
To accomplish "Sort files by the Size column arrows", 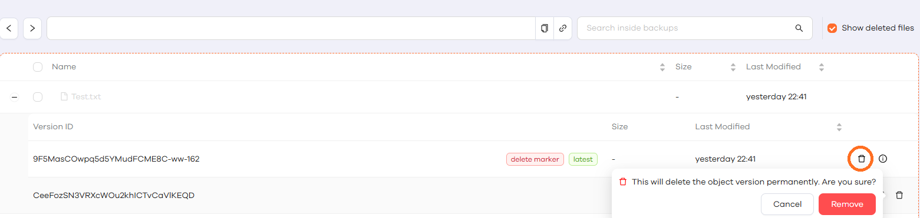I will point(733,67).
